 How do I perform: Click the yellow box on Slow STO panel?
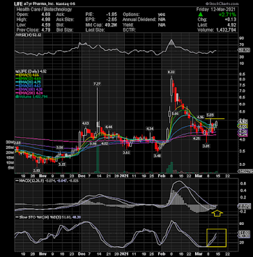click(x=216, y=238)
